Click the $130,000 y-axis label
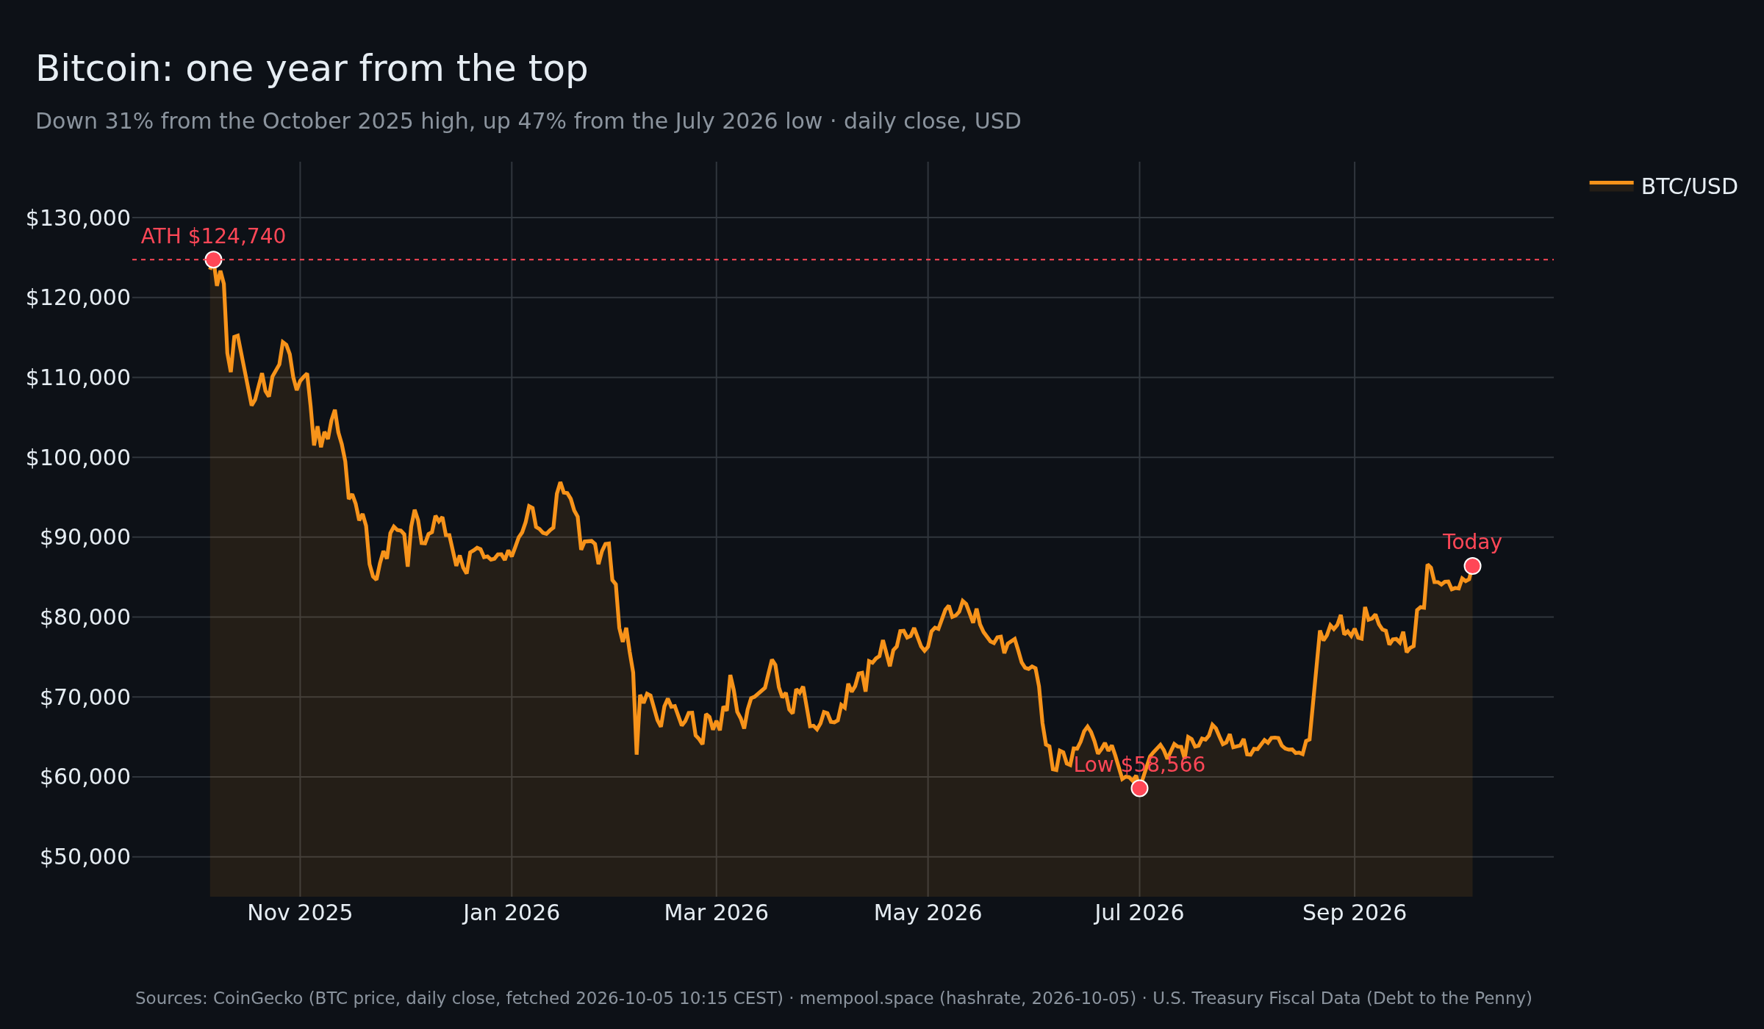Image resolution: width=1764 pixels, height=1029 pixels. [78, 218]
